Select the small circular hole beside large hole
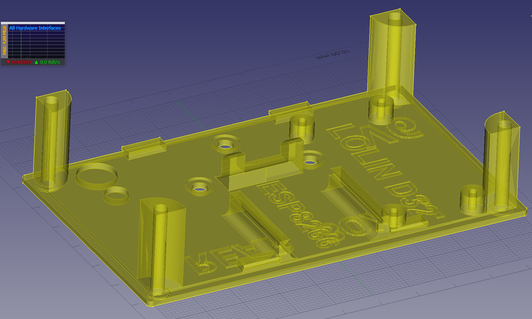Image resolution: width=532 pixels, height=319 pixels. tap(116, 196)
